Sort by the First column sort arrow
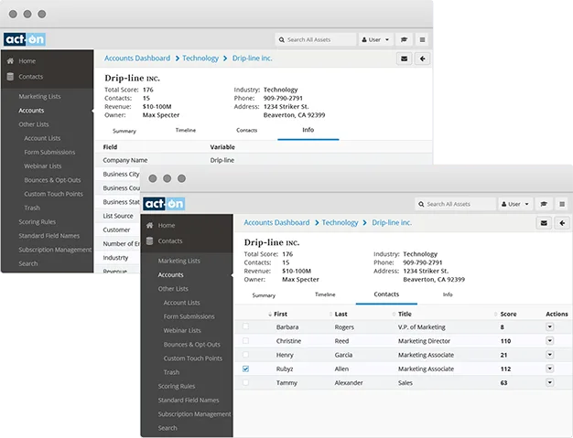The height and width of the screenshot is (438, 573). tap(270, 315)
